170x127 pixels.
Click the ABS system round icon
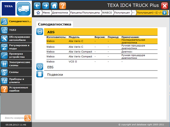pos(40,32)
